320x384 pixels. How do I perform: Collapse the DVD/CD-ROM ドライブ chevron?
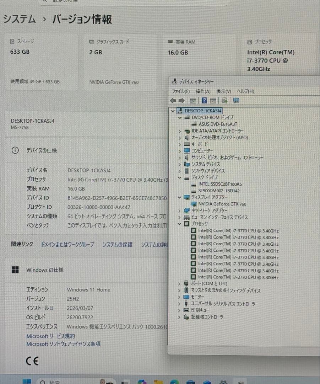tap(180, 118)
